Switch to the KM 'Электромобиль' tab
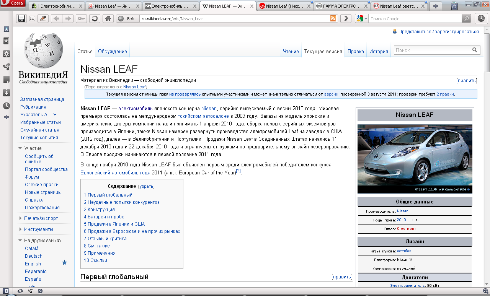This screenshot has height=296, width=490. (x=171, y=6)
